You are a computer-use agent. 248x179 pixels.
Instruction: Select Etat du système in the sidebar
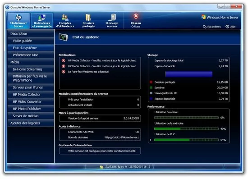tap(31, 48)
